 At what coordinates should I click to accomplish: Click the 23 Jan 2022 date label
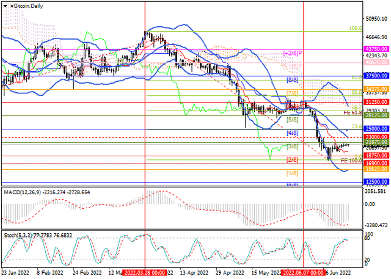(x=15, y=274)
